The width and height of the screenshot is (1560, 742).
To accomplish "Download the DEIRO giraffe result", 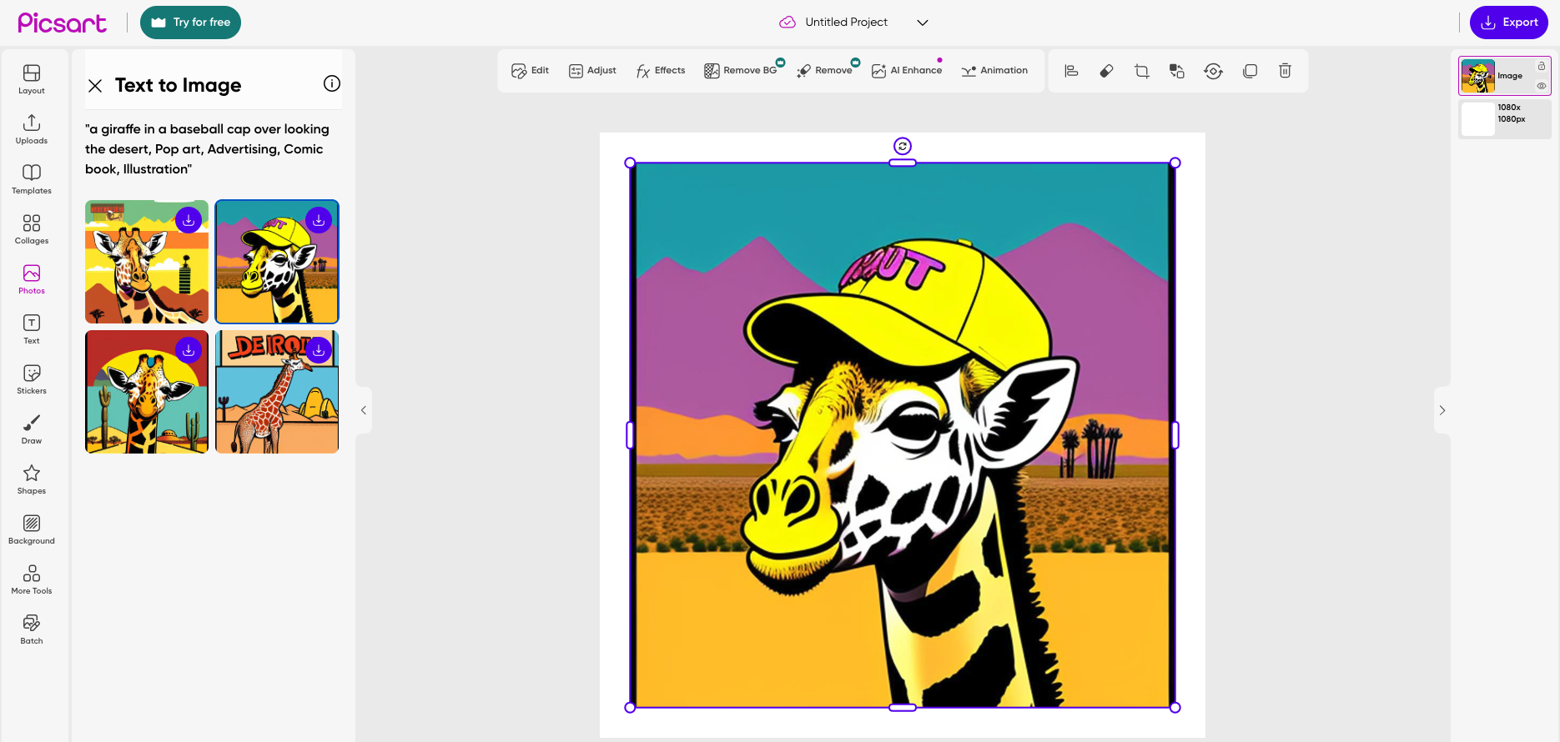I will 319,350.
